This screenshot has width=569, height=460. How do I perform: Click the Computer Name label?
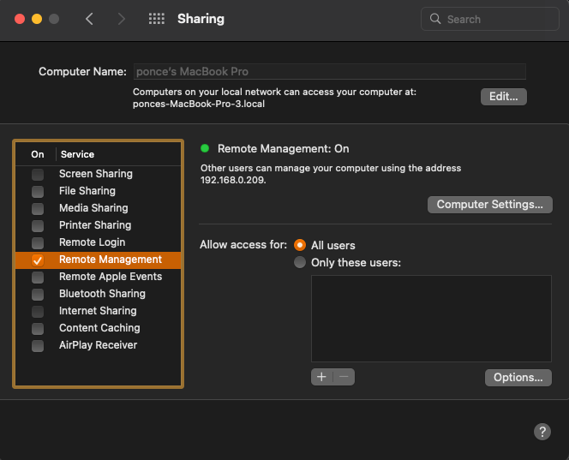pyautogui.click(x=82, y=71)
